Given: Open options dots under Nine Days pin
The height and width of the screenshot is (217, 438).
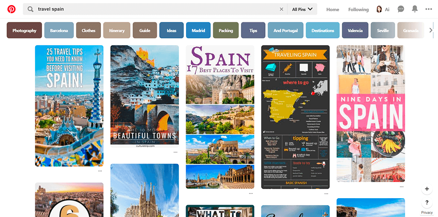Looking at the screenshot, I should [402, 187].
